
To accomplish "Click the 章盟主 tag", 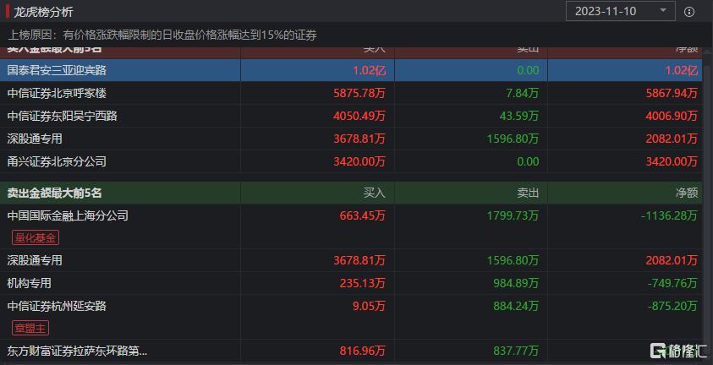I will click(x=30, y=328).
